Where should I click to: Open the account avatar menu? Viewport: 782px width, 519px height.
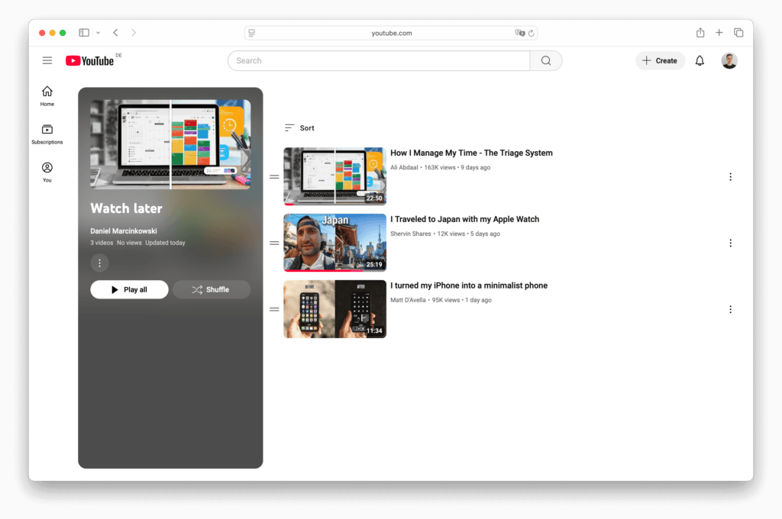click(x=729, y=61)
